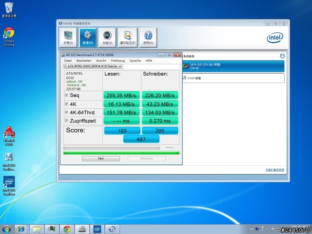
Task: Click the Windows Start orb
Action: 6,229
